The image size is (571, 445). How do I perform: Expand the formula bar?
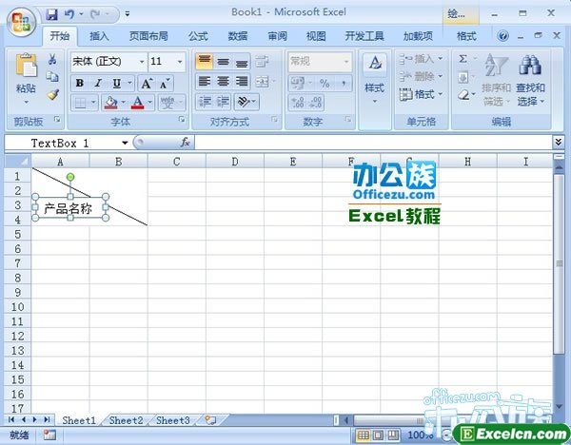(559, 142)
